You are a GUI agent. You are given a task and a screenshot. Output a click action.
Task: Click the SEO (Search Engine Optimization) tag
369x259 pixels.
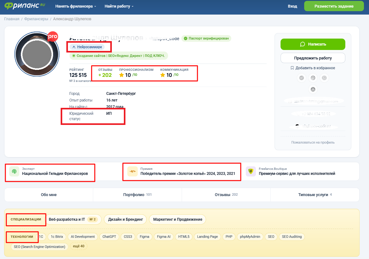pyautogui.click(x=39, y=247)
